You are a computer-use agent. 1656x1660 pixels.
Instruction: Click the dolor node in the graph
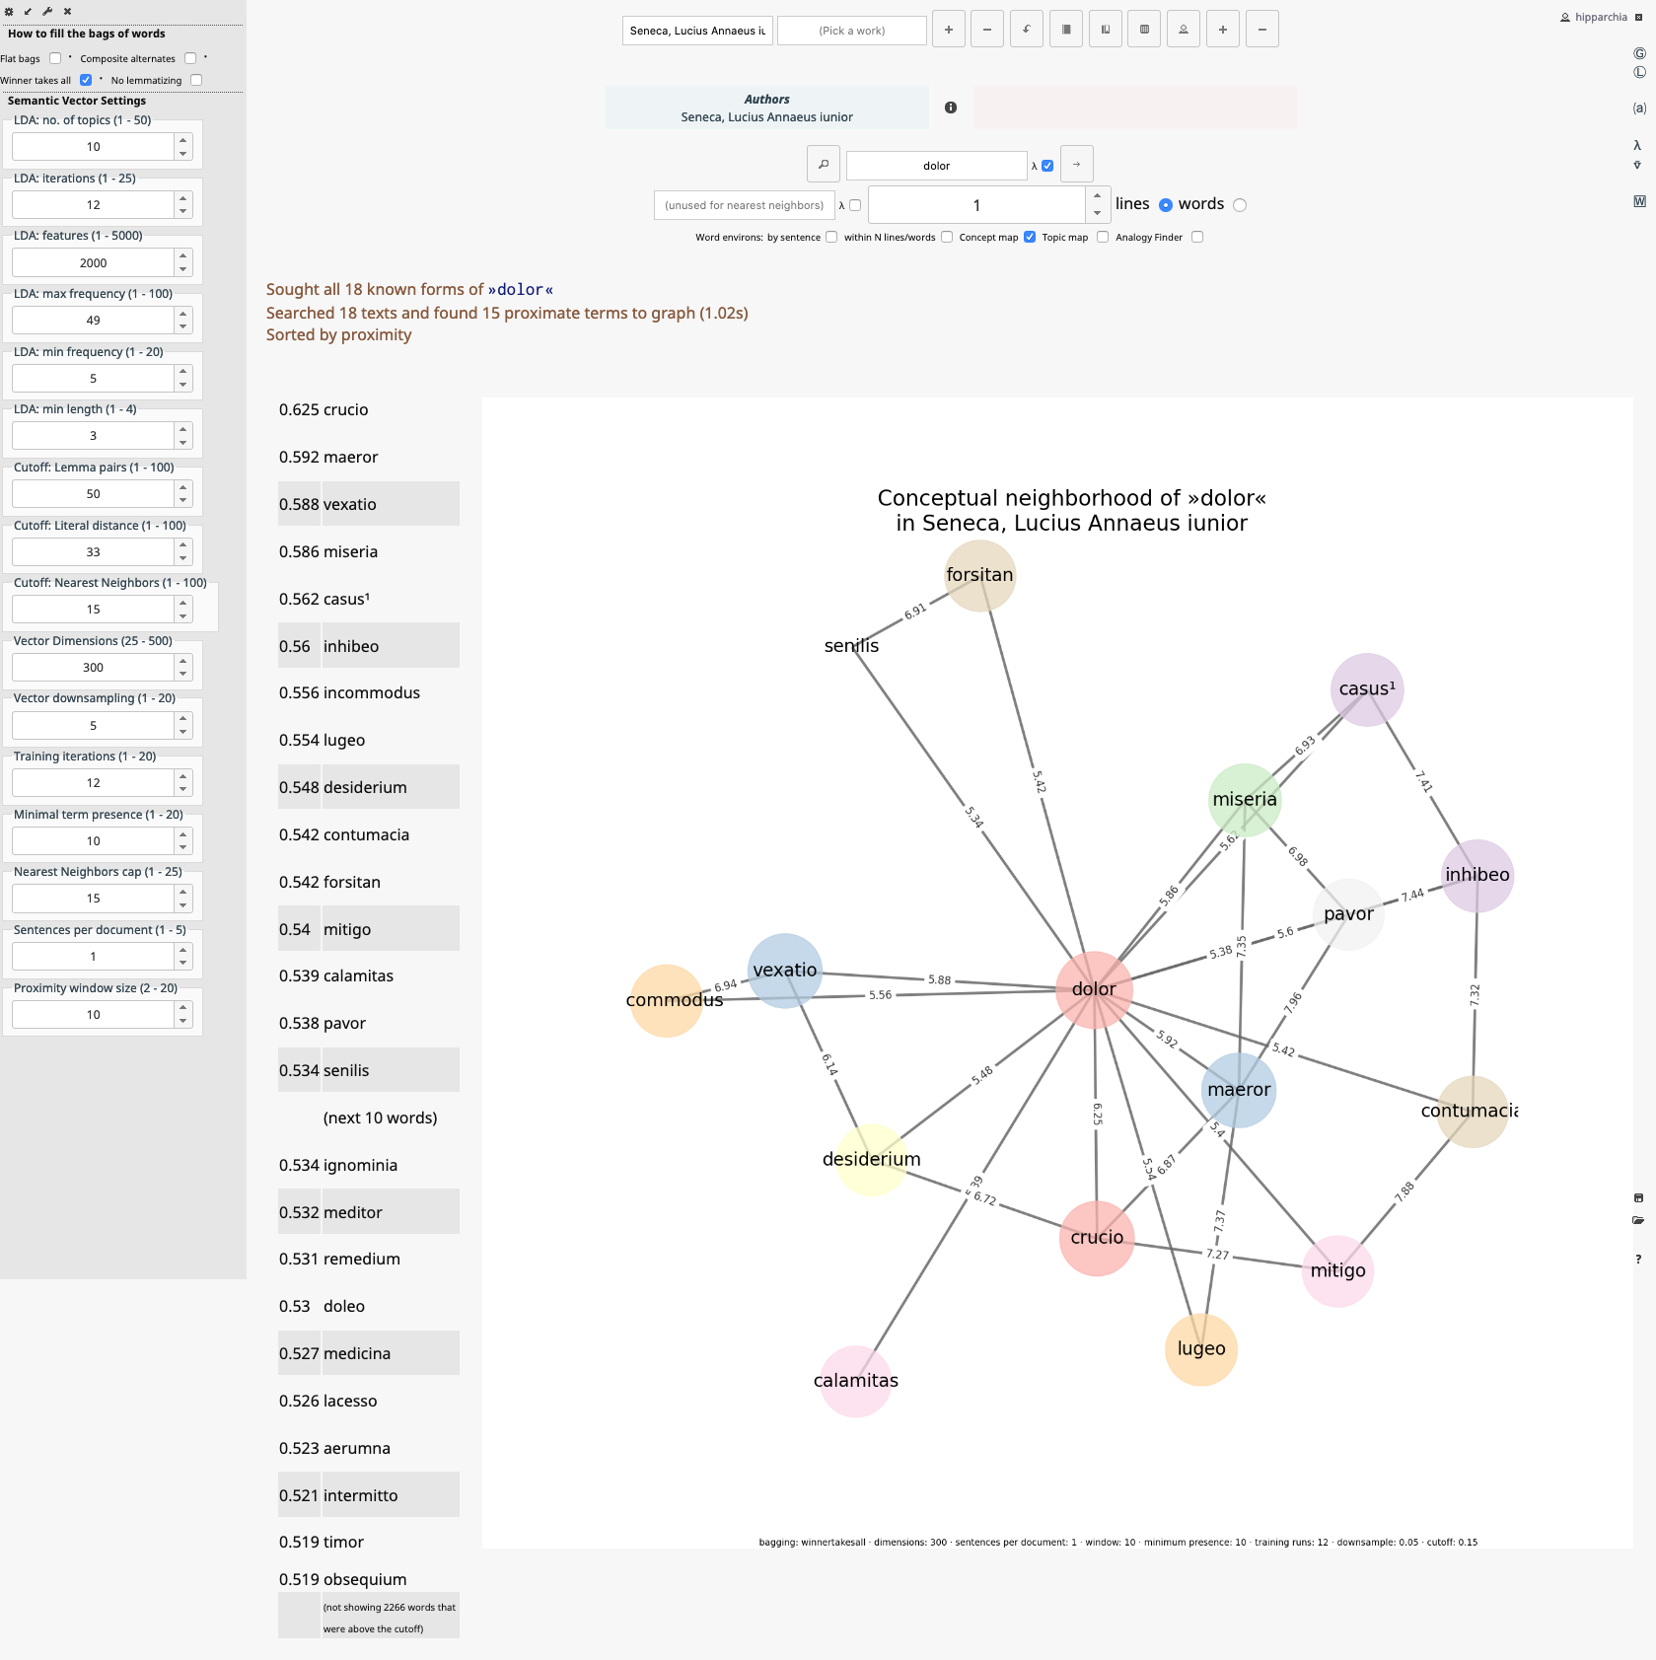1093,989
